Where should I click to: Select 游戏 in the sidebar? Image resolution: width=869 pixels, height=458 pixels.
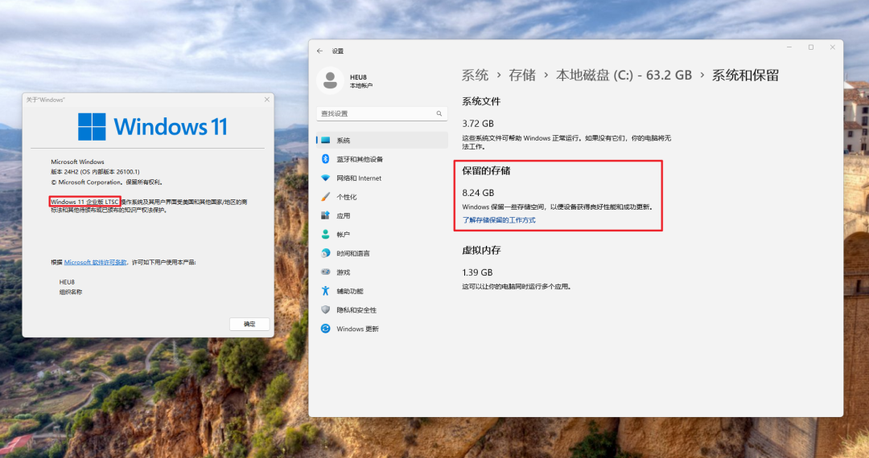pyautogui.click(x=382, y=272)
